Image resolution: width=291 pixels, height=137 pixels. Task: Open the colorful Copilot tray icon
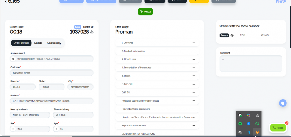point(249,115)
